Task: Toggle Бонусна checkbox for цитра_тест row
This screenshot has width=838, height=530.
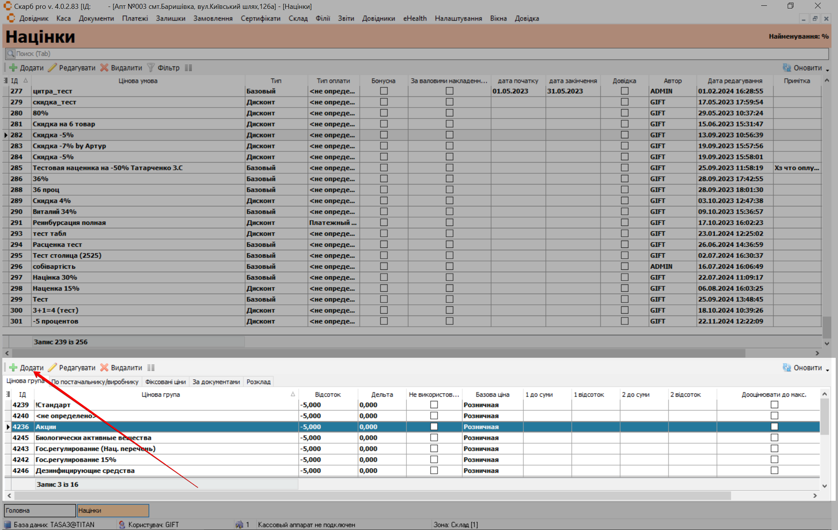Action: click(384, 91)
